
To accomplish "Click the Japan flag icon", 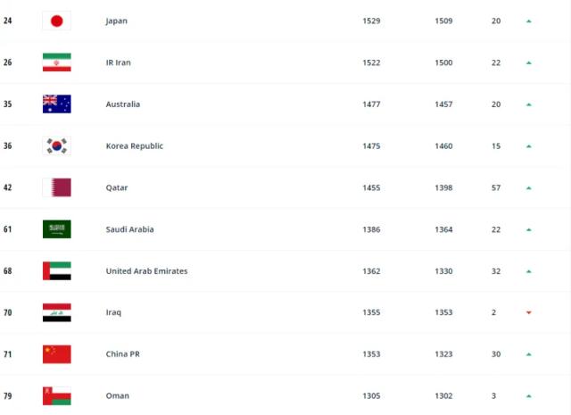I will coord(56,21).
